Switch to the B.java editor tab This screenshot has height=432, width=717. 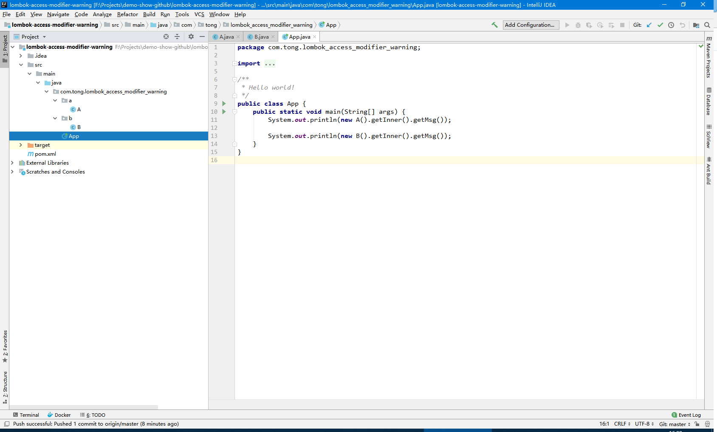pyautogui.click(x=260, y=36)
